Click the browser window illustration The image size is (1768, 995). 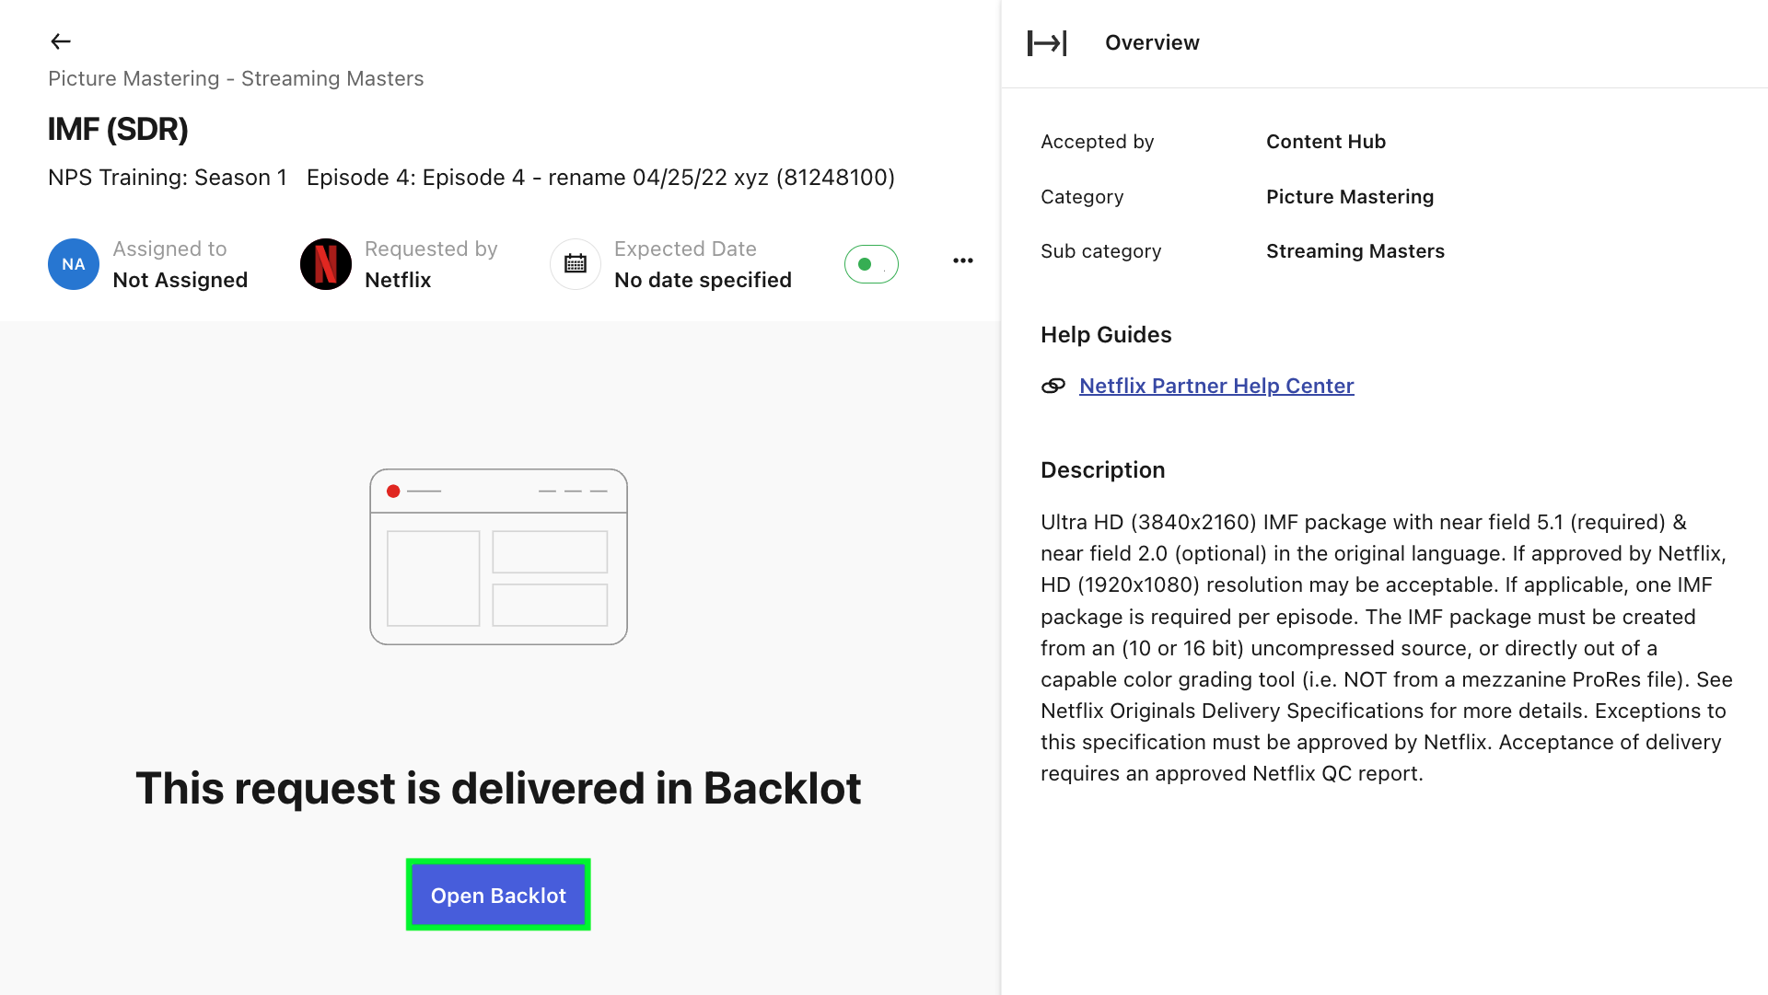[x=498, y=557]
